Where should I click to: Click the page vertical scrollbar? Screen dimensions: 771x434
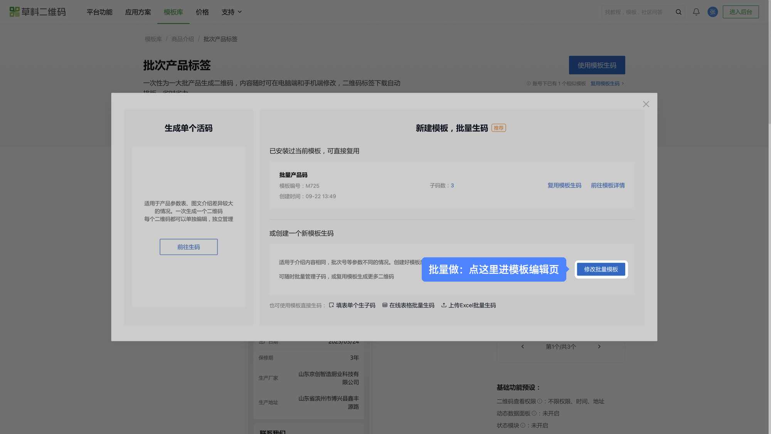pos(769,62)
